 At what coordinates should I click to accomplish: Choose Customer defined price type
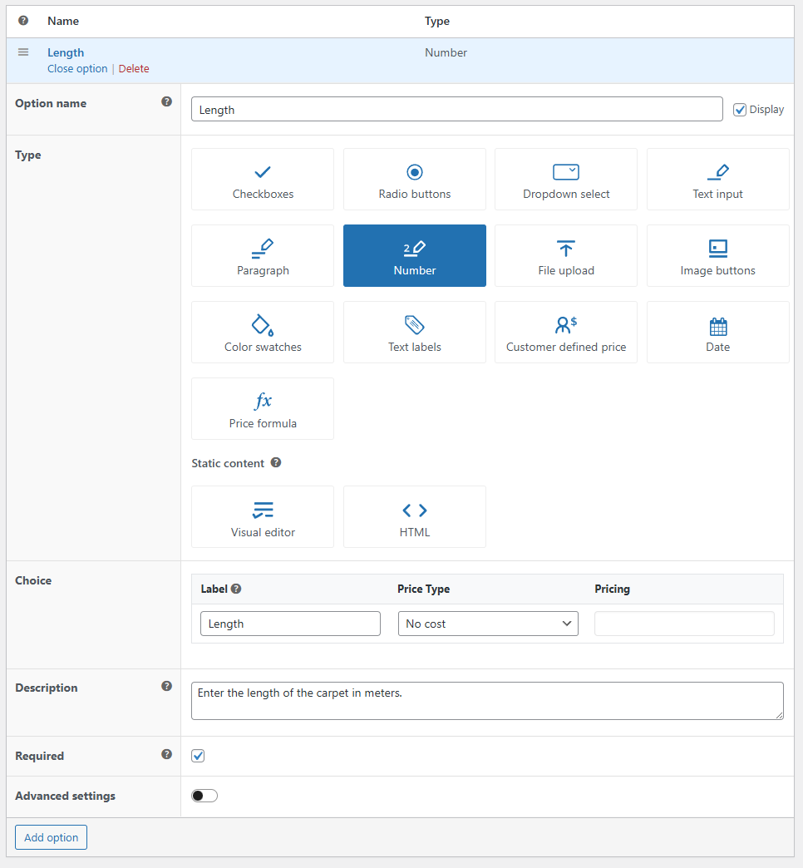point(565,332)
